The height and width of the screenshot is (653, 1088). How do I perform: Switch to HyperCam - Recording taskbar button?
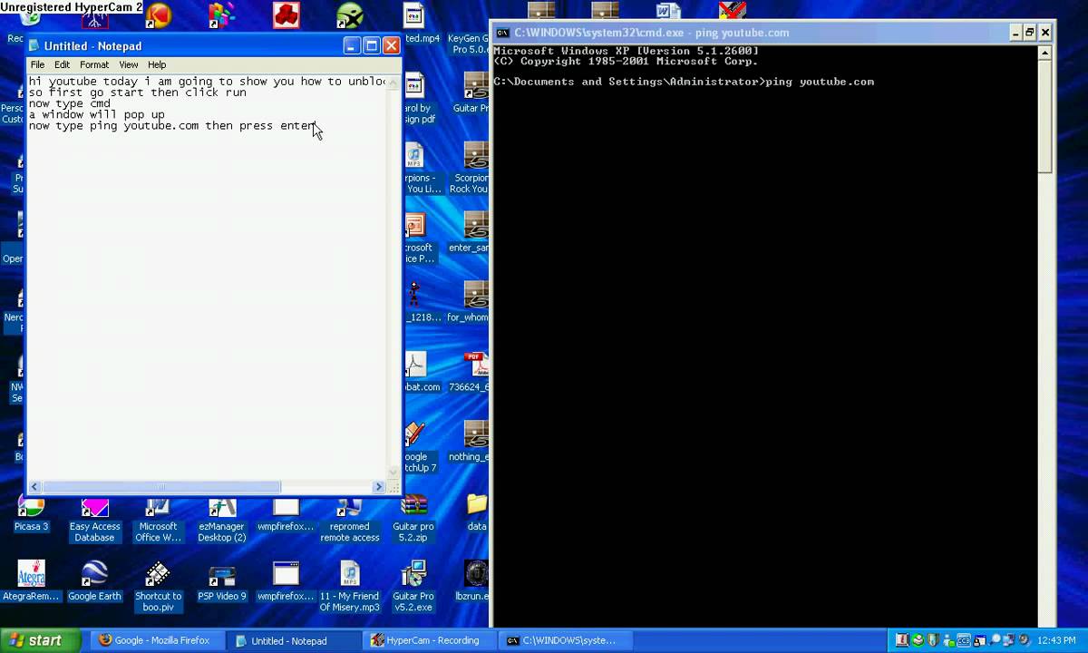pyautogui.click(x=428, y=640)
